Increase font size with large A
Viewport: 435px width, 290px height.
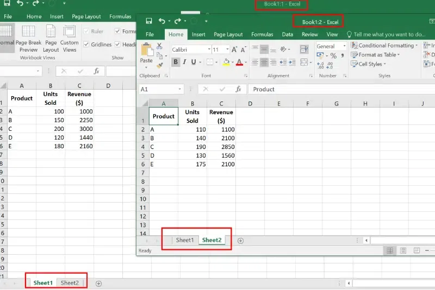(x=234, y=49)
